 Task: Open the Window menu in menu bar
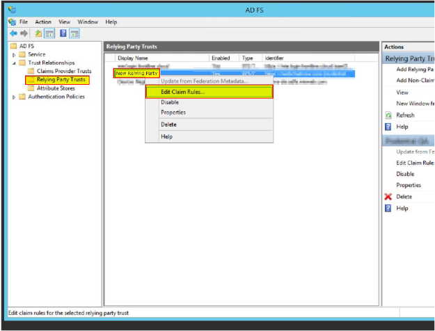click(88, 22)
